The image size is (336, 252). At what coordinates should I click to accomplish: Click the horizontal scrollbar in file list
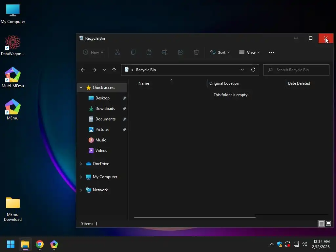[195, 217]
